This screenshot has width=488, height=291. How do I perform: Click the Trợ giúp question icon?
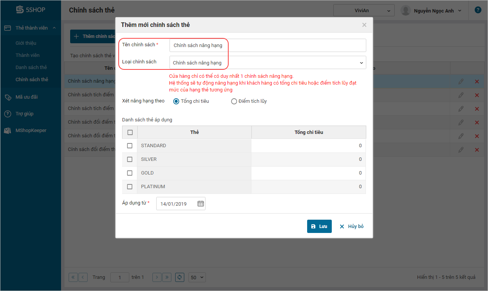tap(8, 114)
